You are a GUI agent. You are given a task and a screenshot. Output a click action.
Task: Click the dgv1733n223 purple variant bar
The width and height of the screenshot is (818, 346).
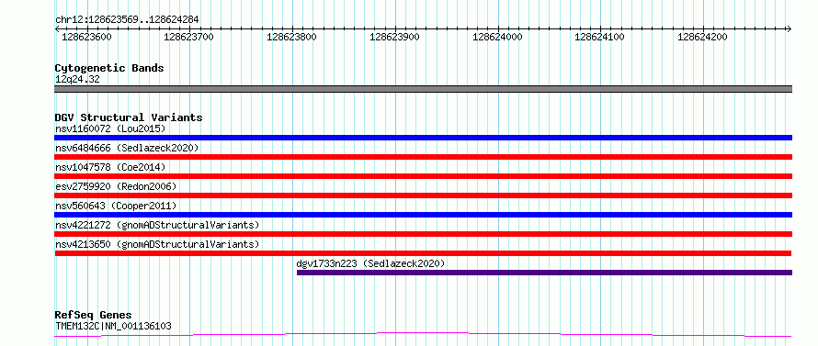[x=545, y=273]
